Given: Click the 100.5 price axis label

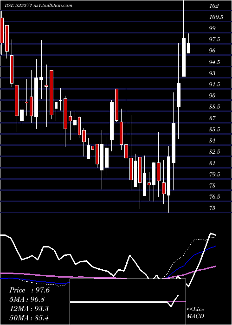Looking at the screenshot, I should 216,17.
